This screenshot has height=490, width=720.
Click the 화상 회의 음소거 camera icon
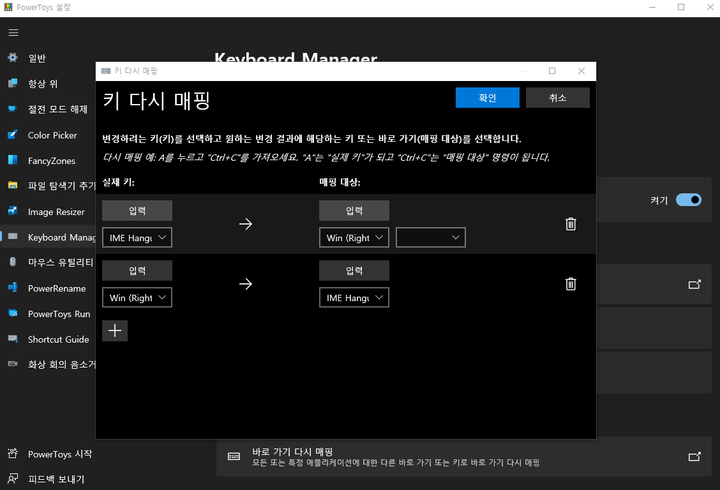(x=13, y=364)
